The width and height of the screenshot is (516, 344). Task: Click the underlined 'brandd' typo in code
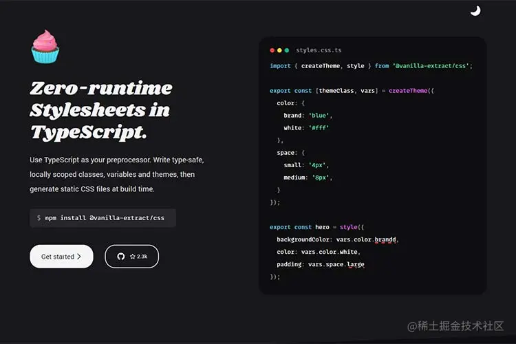[385, 239]
